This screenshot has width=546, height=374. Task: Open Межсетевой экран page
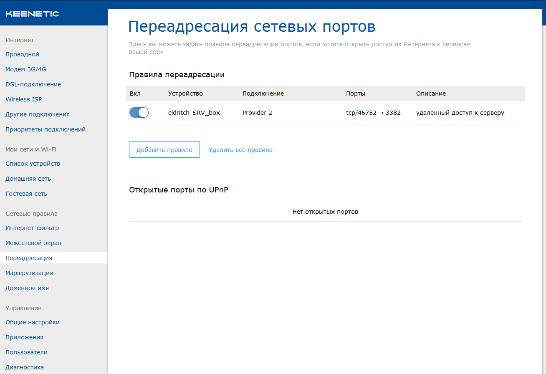click(33, 243)
